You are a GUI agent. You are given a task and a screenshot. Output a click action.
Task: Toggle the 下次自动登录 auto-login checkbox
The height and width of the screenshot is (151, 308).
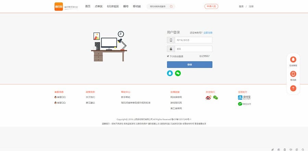[x=168, y=56]
